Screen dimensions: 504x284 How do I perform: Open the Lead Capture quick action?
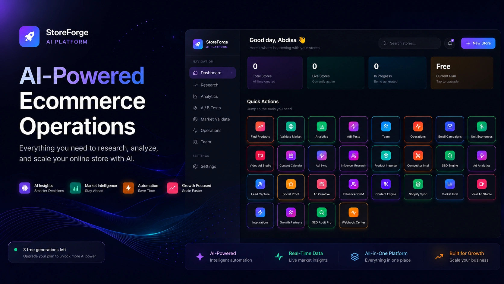pos(260,187)
